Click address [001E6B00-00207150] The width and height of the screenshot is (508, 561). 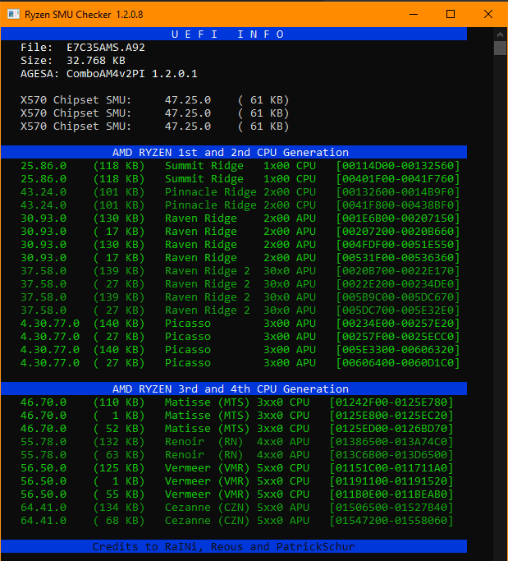point(397,218)
